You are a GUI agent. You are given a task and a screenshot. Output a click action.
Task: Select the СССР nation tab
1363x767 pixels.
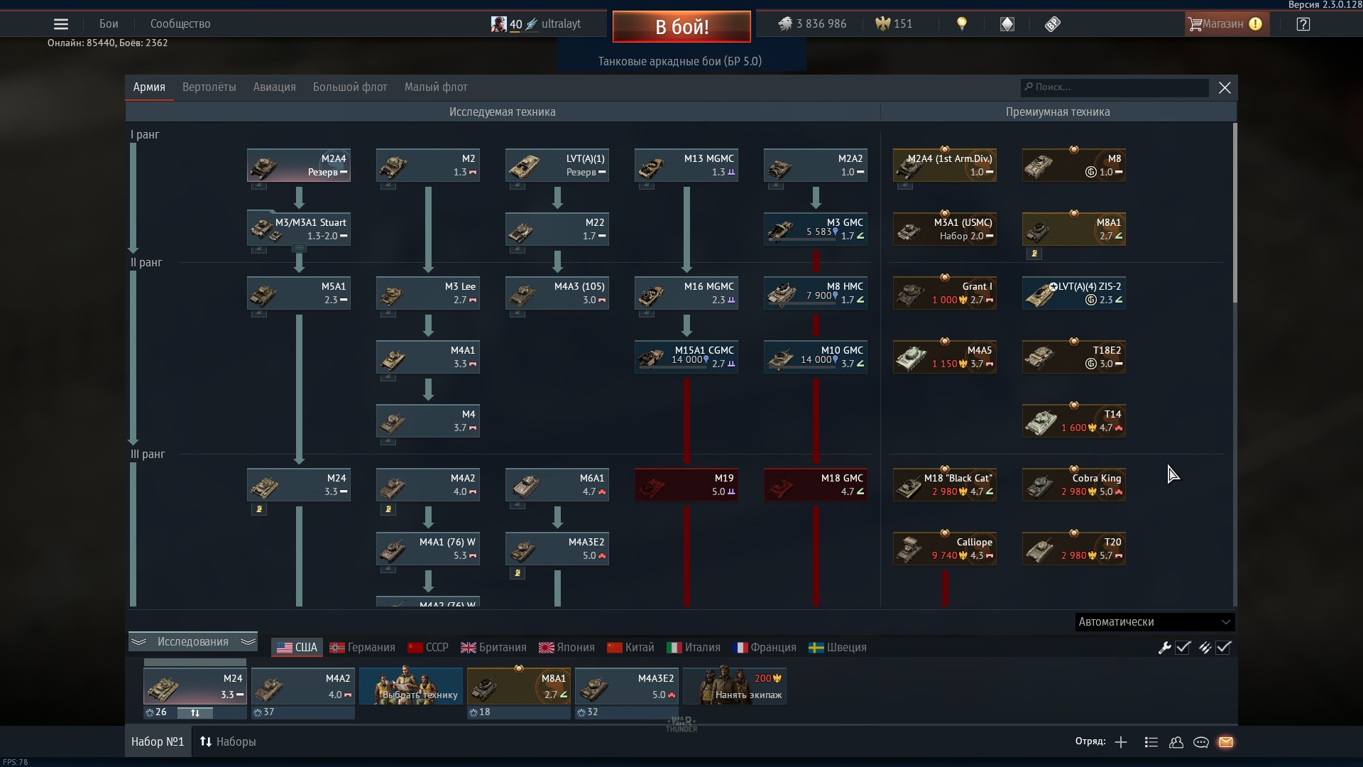428,648
